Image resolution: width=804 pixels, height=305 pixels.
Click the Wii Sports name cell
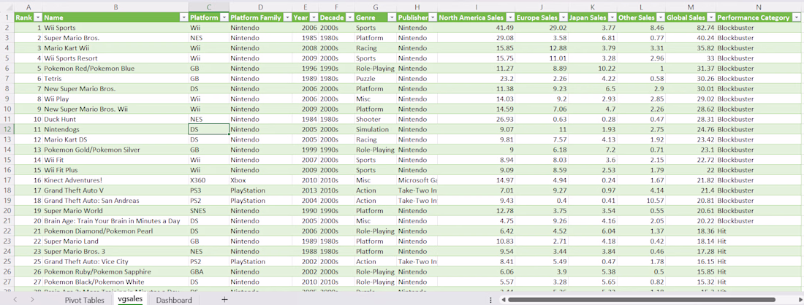click(115, 28)
